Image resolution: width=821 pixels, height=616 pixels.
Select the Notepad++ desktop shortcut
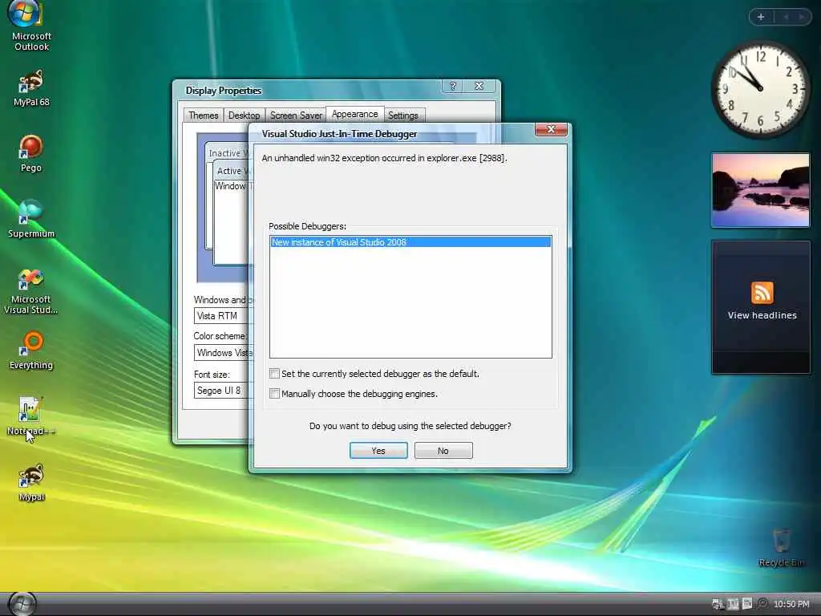31,416
